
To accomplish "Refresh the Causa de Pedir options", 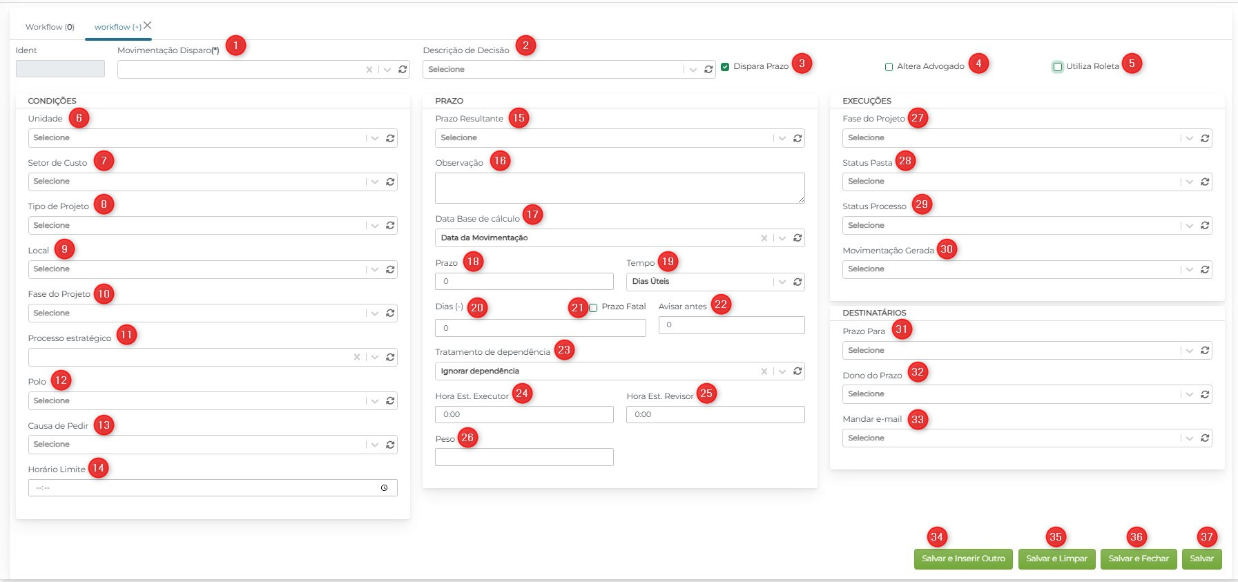I will (390, 445).
